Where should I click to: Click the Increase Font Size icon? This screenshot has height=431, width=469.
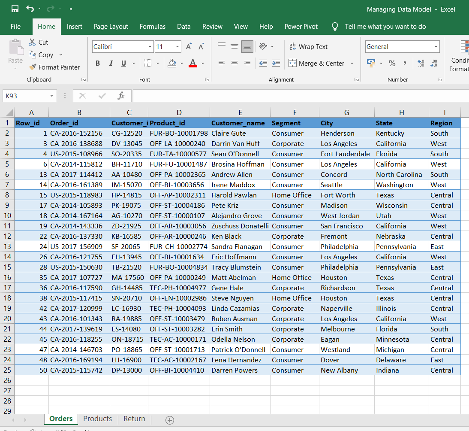[189, 46]
